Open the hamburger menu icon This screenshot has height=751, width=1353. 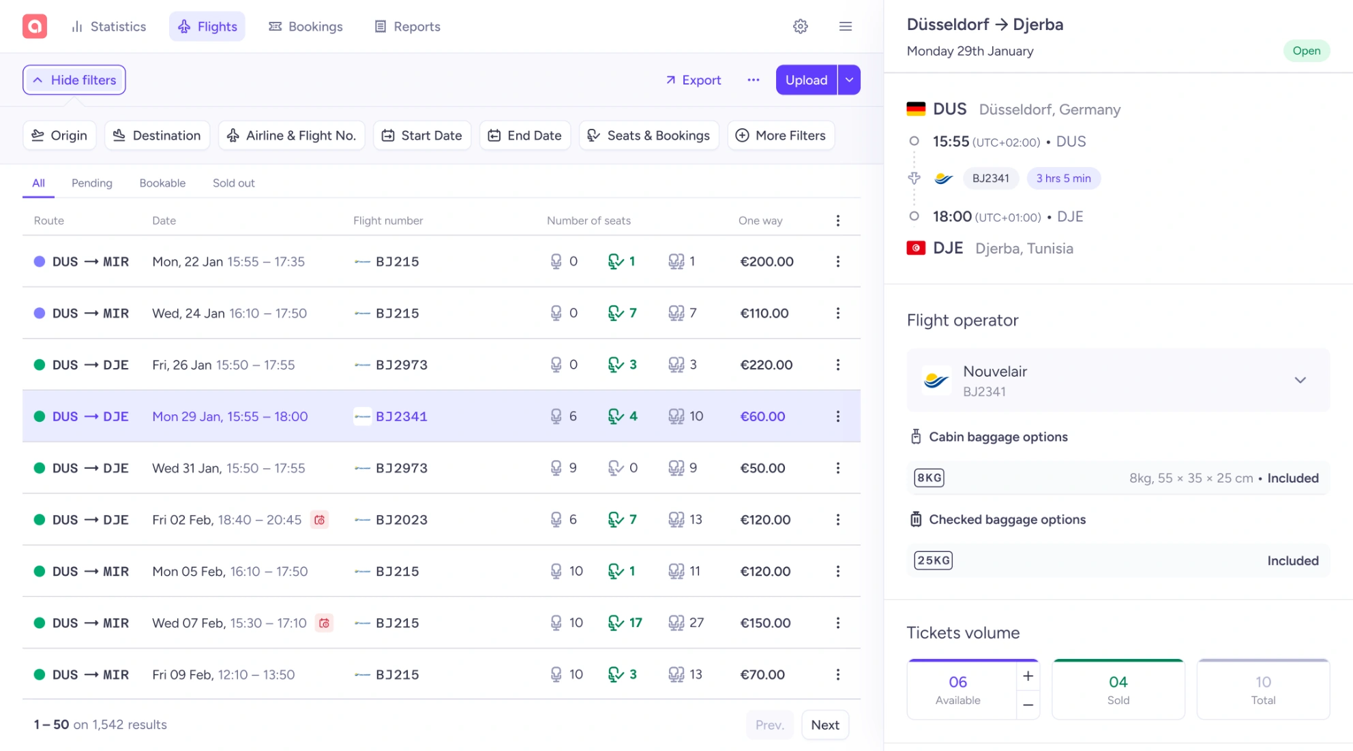[x=846, y=26]
